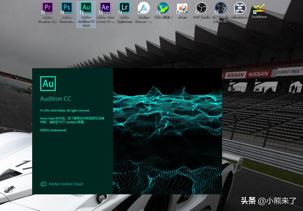Open the Arctime Pro desktop shortcut
The height and width of the screenshot is (211, 303).
[143, 12]
